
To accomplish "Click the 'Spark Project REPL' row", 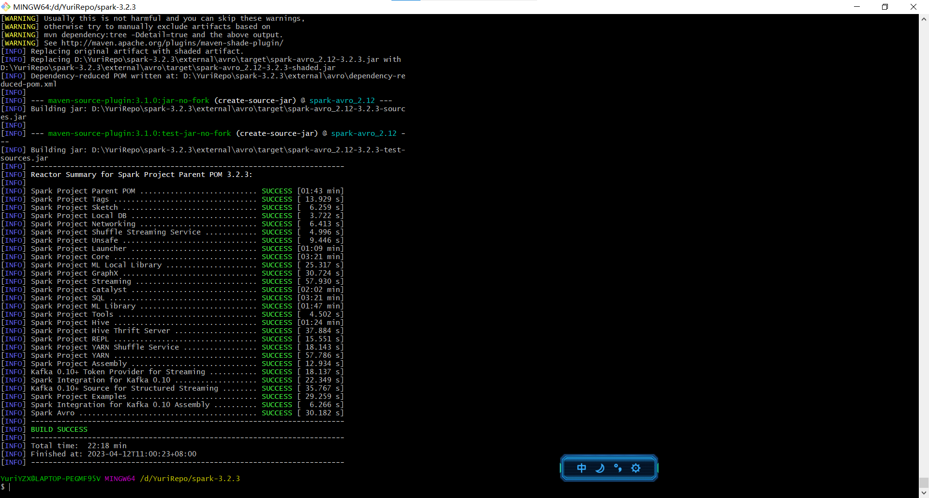I will pos(172,339).
